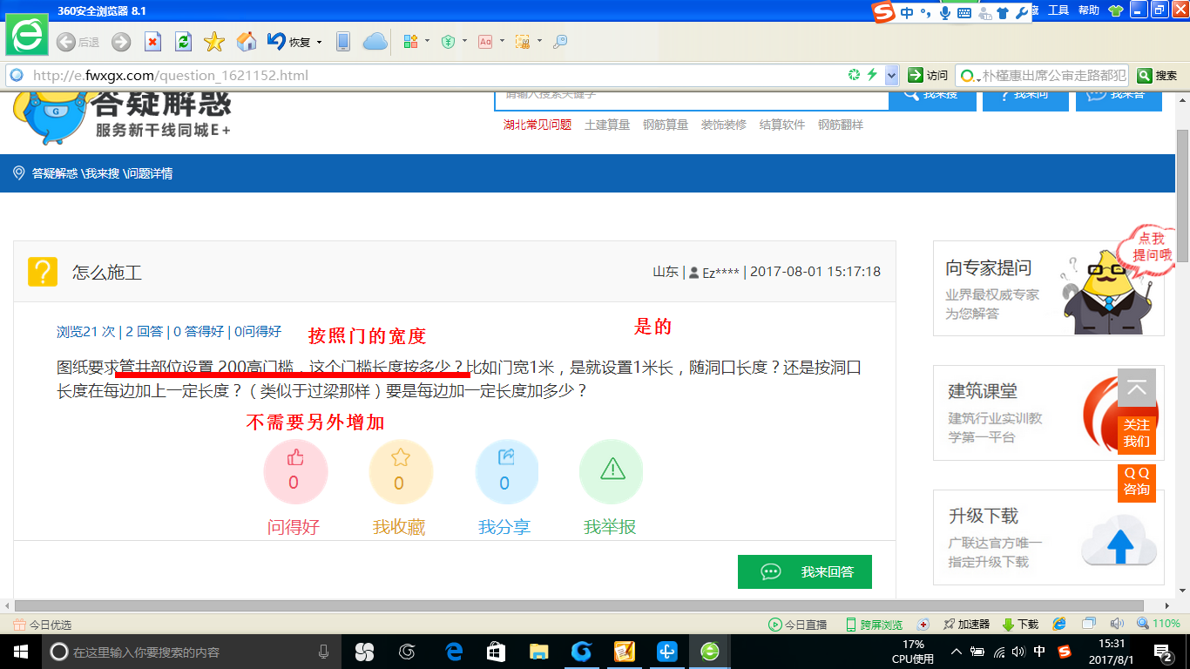This screenshot has width=1190, height=669.
Task: Click the magnifier page-search icon in toolbar
Action: pyautogui.click(x=560, y=41)
